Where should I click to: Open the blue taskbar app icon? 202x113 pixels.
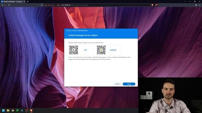pyautogui.click(x=22, y=110)
